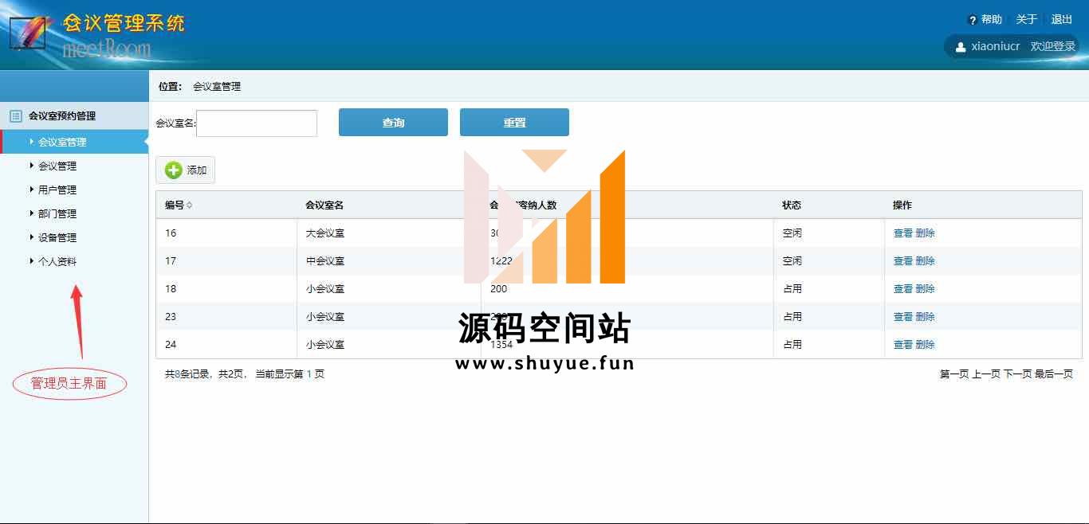
Task: Click 退出 to log out
Action: pyautogui.click(x=1061, y=20)
